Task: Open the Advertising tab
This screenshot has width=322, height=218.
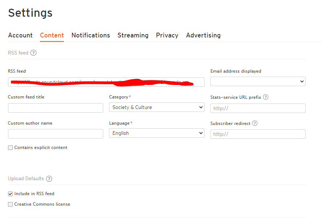Action: (x=203, y=35)
